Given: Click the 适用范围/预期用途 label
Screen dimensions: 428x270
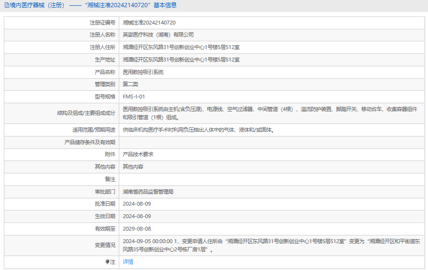Looking at the screenshot, I should tap(94, 130).
